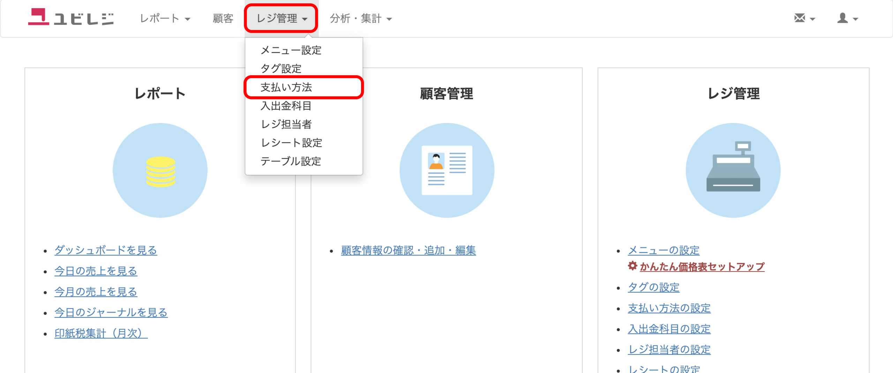The height and width of the screenshot is (373, 893).
Task: Click the coin stack report icon
Action: (160, 170)
